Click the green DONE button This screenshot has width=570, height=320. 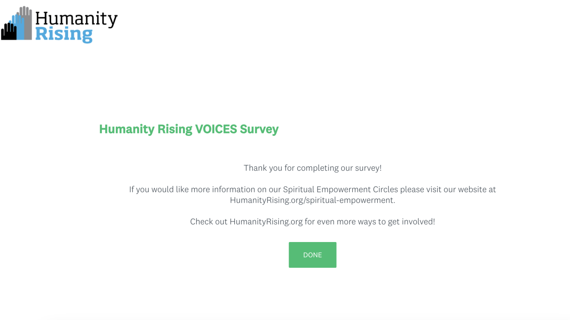click(x=312, y=255)
